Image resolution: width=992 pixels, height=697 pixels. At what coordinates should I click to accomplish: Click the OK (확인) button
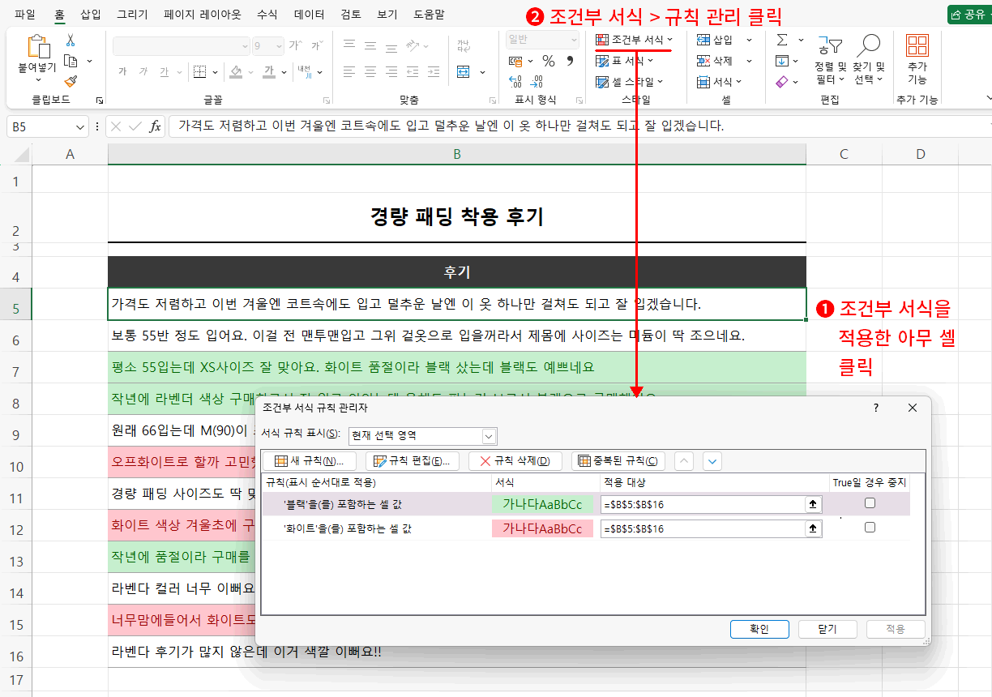(x=759, y=629)
